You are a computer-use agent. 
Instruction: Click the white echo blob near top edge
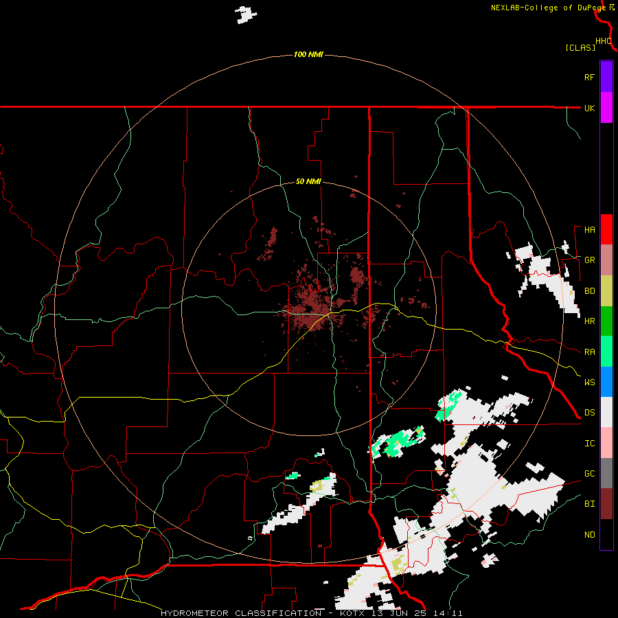pyautogui.click(x=246, y=15)
